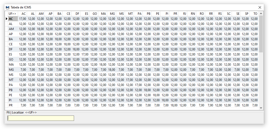Select the AC row header

[13, 19]
